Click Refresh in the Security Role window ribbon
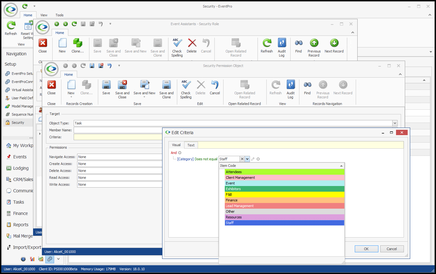 coord(267,46)
